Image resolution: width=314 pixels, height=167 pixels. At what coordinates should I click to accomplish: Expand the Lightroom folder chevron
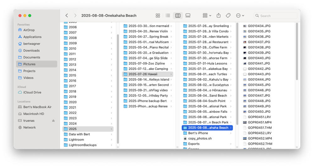click(111, 140)
